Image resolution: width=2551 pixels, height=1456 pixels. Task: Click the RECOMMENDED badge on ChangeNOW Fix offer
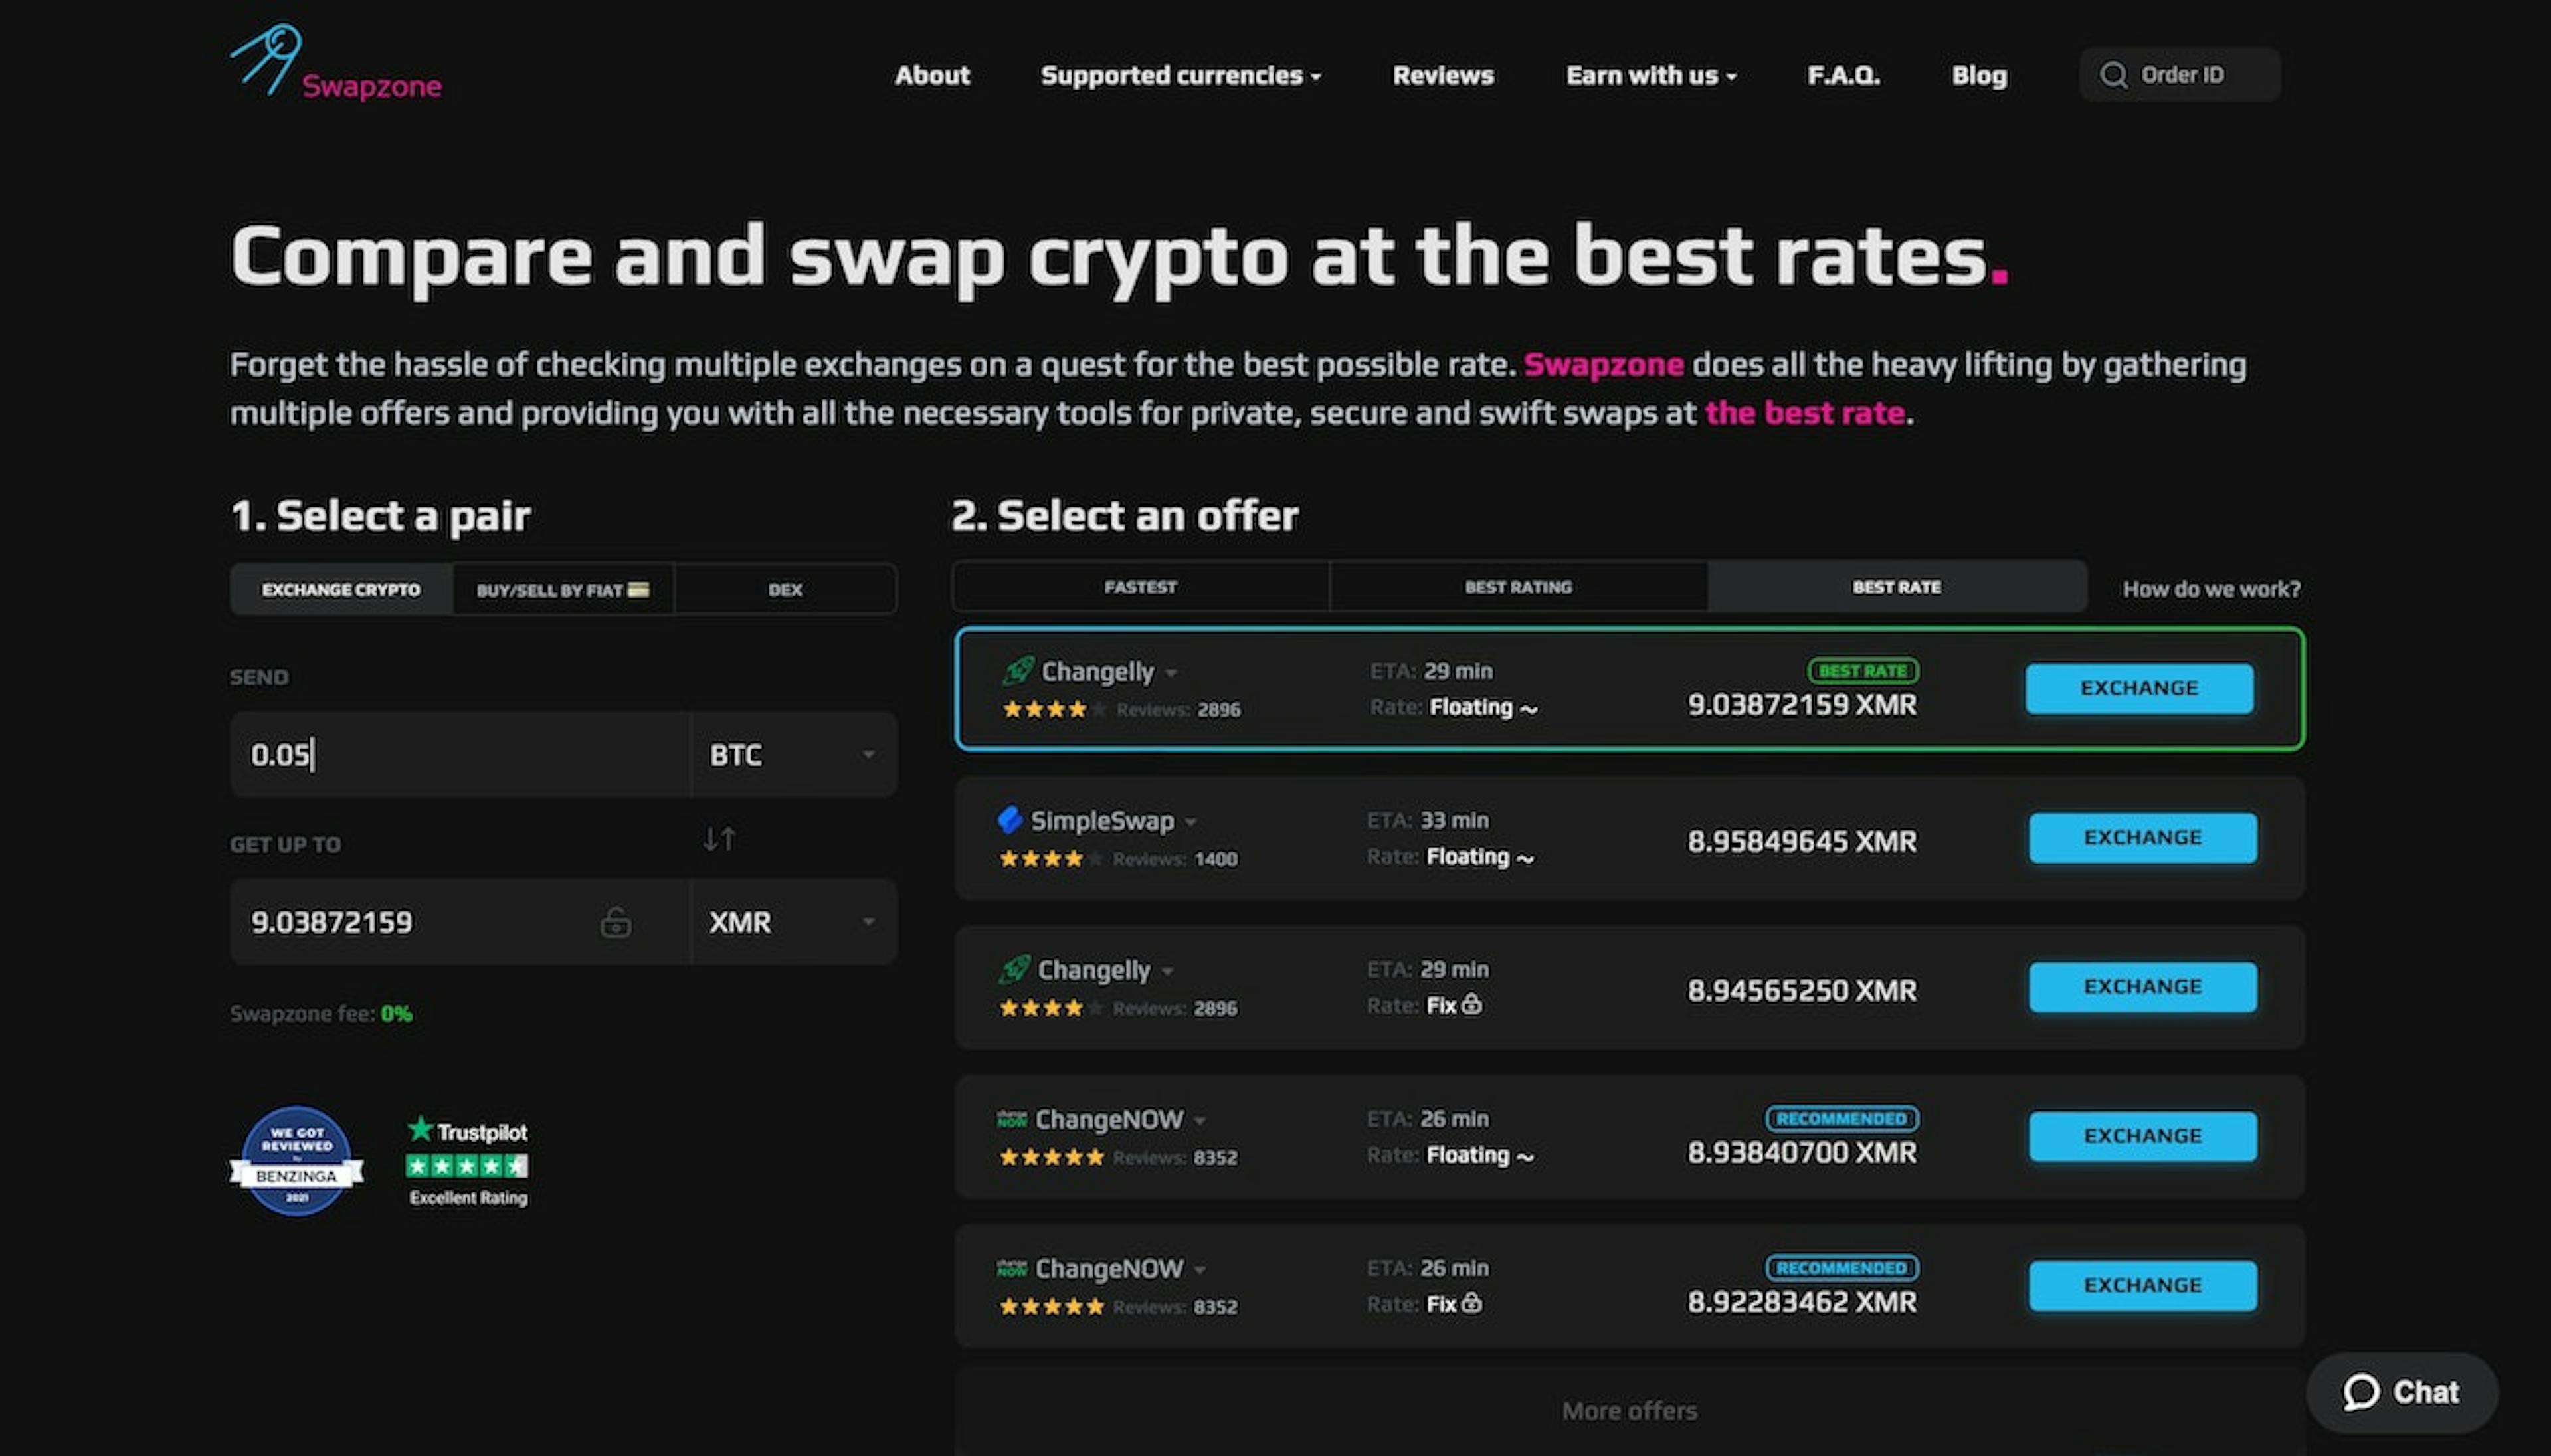1841,1267
